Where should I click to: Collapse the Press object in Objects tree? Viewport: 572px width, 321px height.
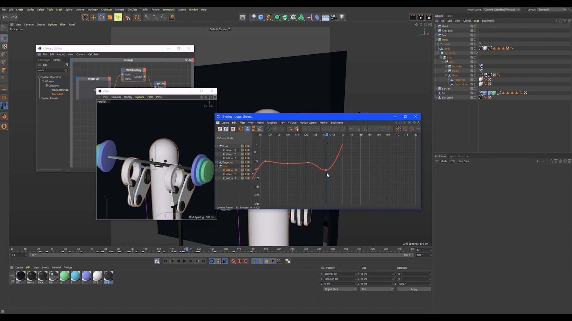pos(436,40)
